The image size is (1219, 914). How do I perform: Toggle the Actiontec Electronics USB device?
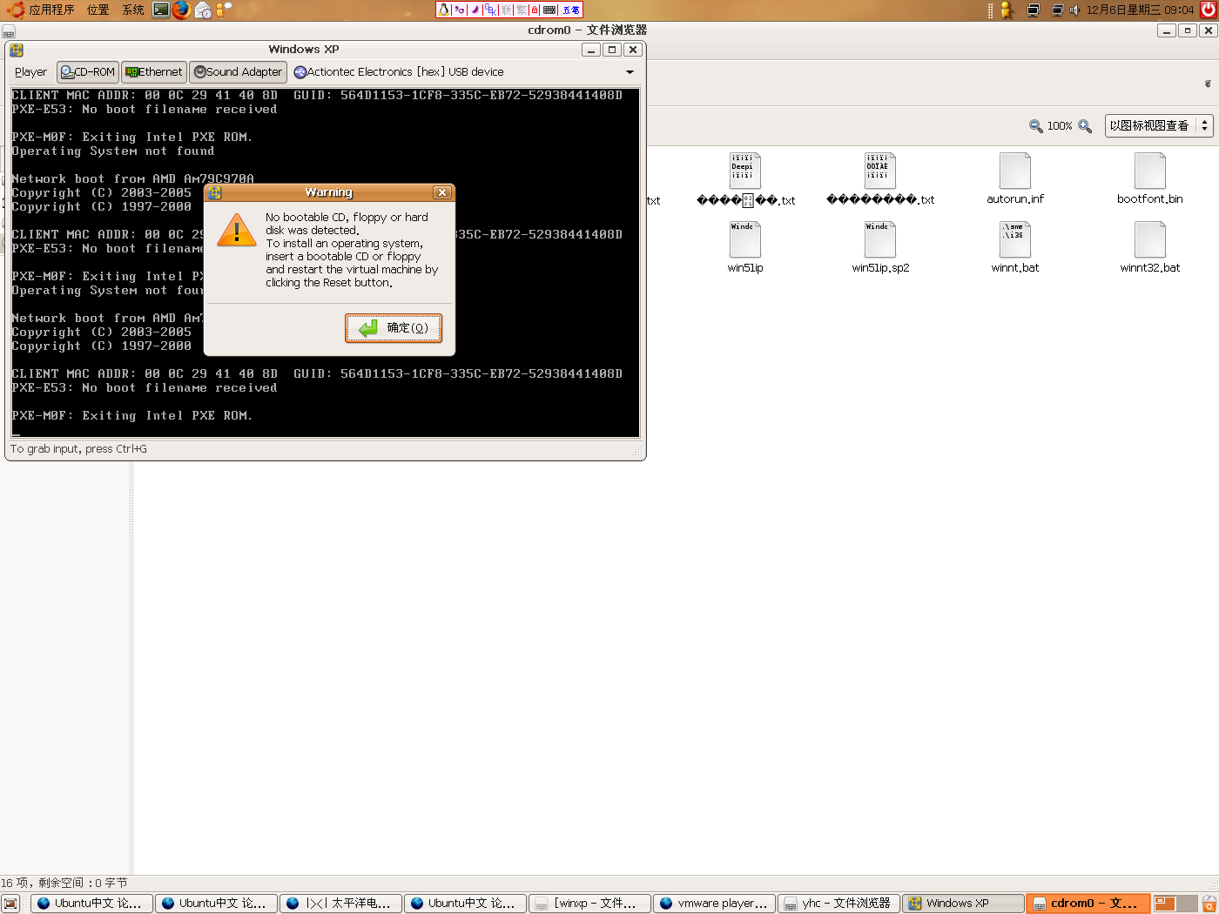point(399,72)
